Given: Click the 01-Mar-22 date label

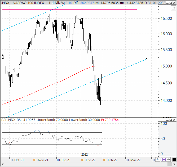Looking at the screenshot, I should 133,160.
